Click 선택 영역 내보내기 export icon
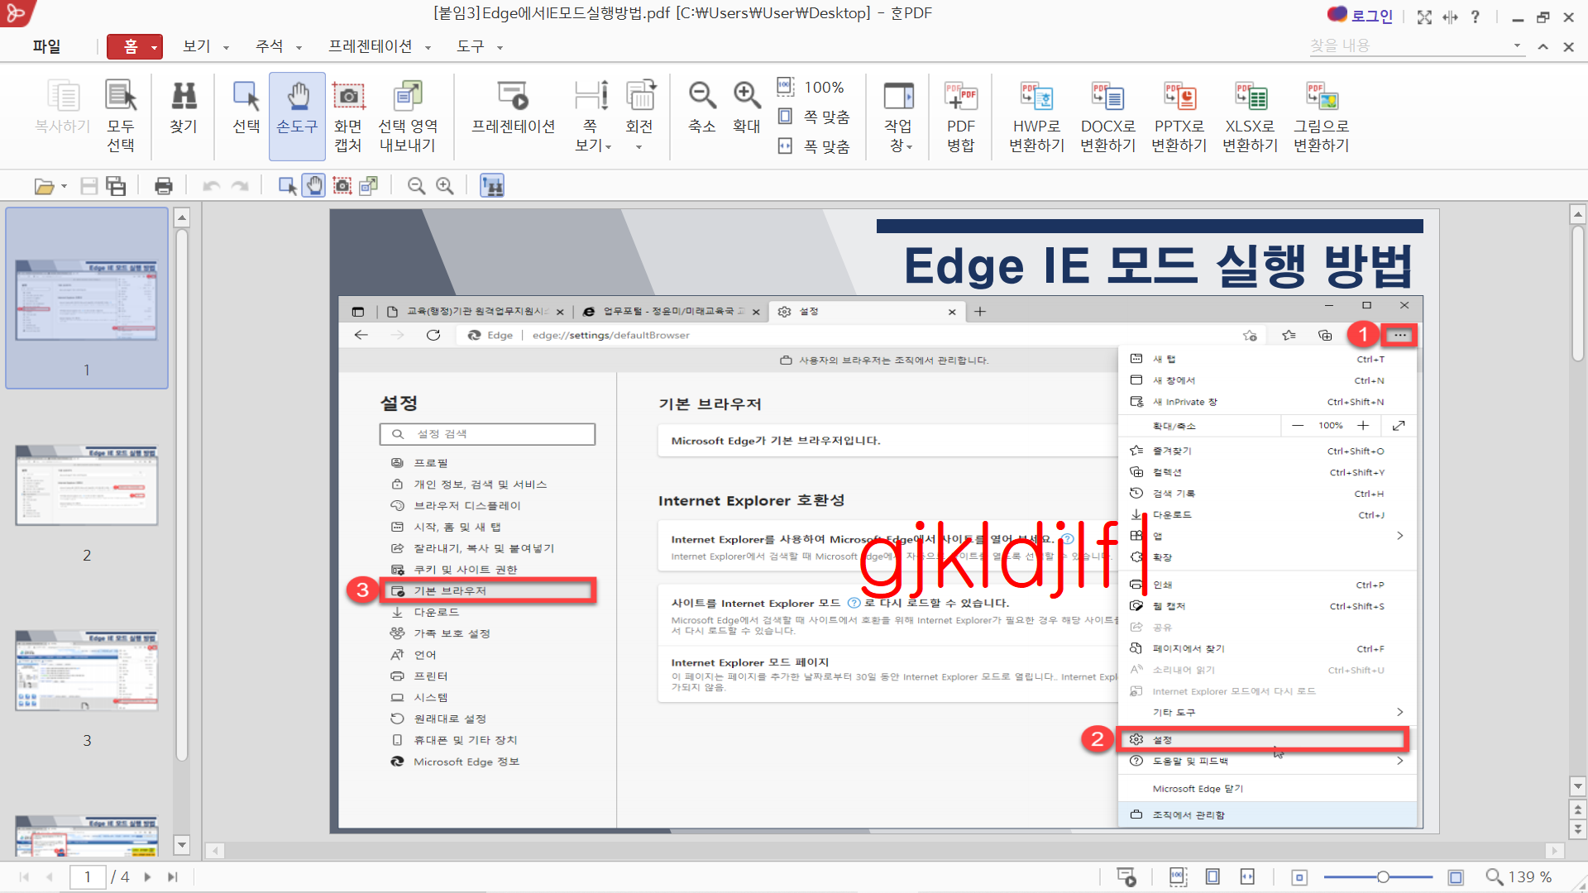Viewport: 1588px width, 893px height. point(408,117)
